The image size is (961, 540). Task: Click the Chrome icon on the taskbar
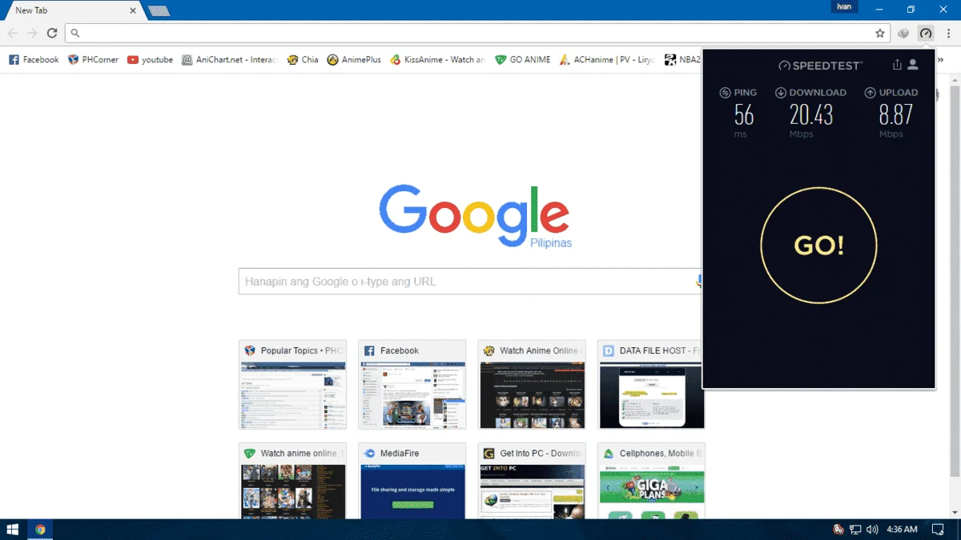point(40,530)
